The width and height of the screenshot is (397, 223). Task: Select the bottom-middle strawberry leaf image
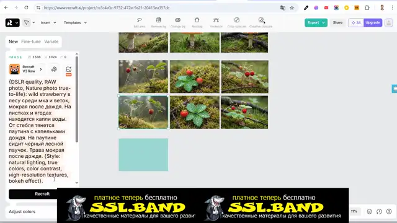194,112
